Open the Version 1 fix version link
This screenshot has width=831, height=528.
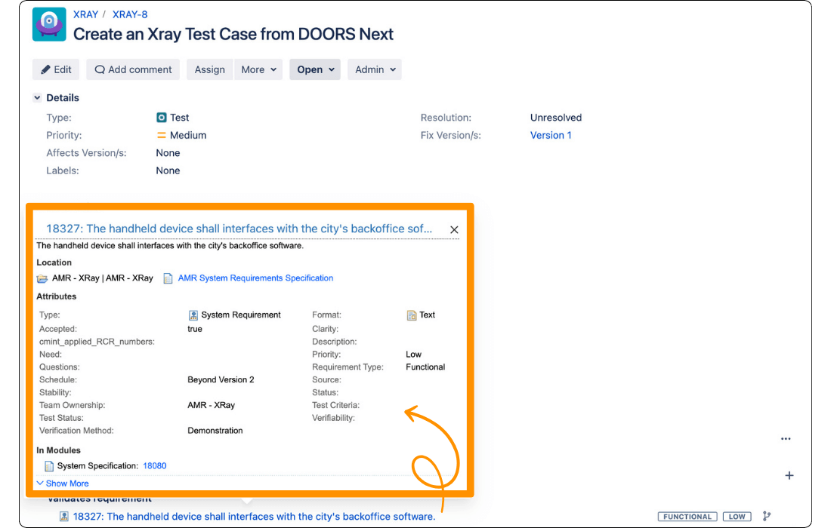pyautogui.click(x=551, y=136)
